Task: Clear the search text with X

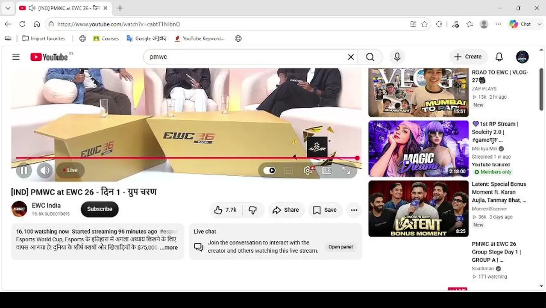Action: [351, 57]
